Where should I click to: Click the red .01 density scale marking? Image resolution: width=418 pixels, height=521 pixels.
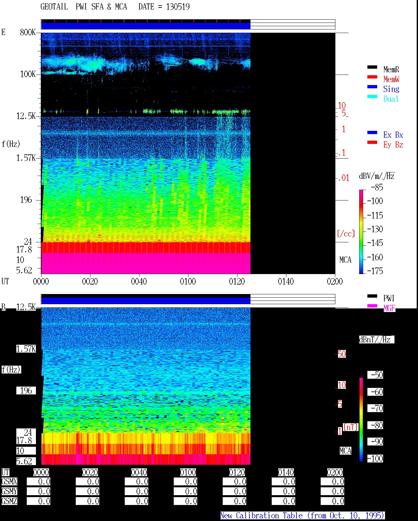click(x=343, y=178)
